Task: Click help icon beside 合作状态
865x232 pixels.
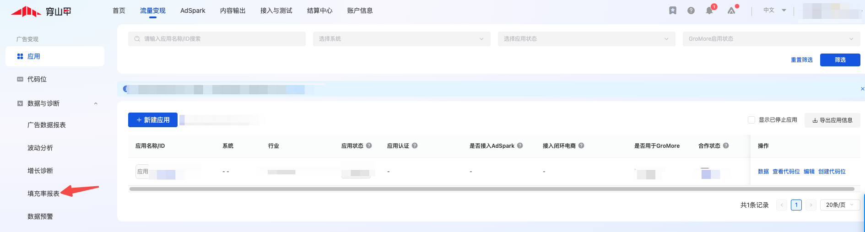Action: (726, 146)
